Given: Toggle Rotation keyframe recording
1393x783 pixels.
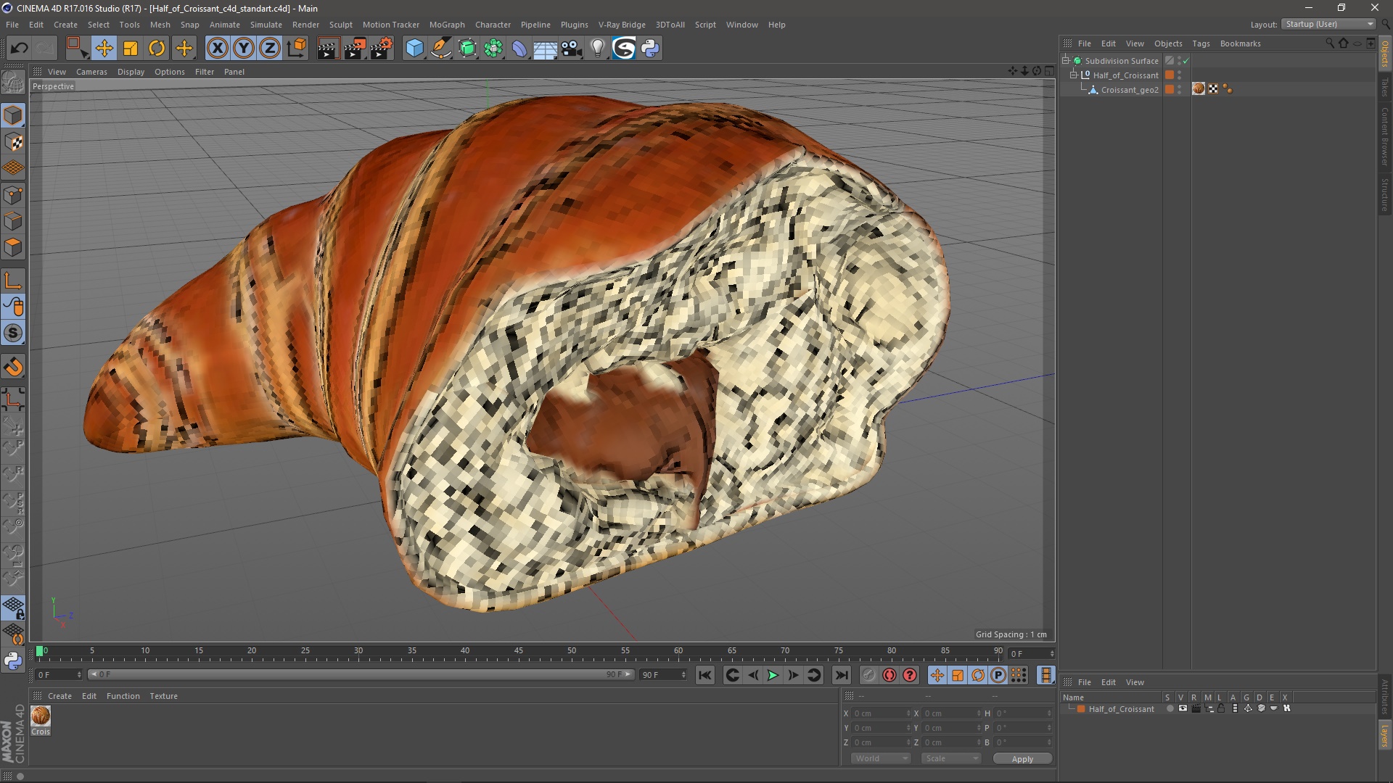Looking at the screenshot, I should tap(978, 675).
